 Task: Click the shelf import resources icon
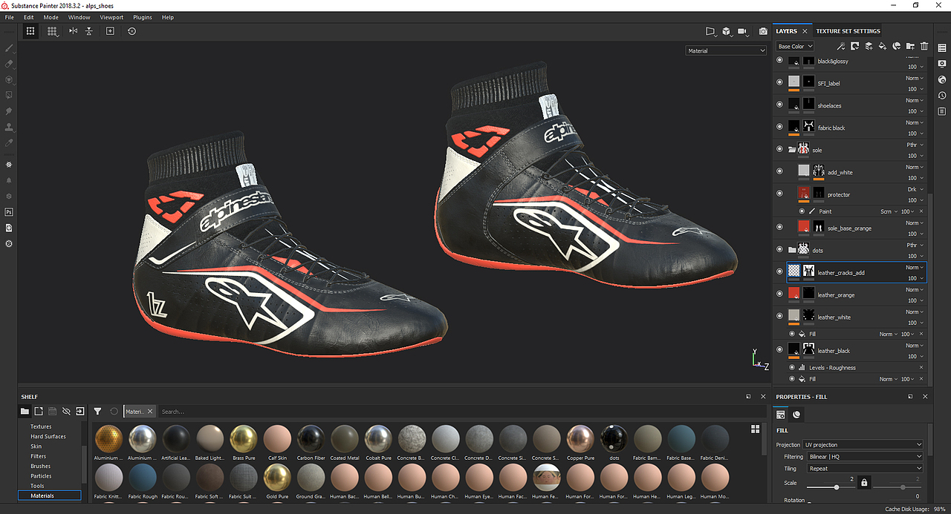(79, 411)
